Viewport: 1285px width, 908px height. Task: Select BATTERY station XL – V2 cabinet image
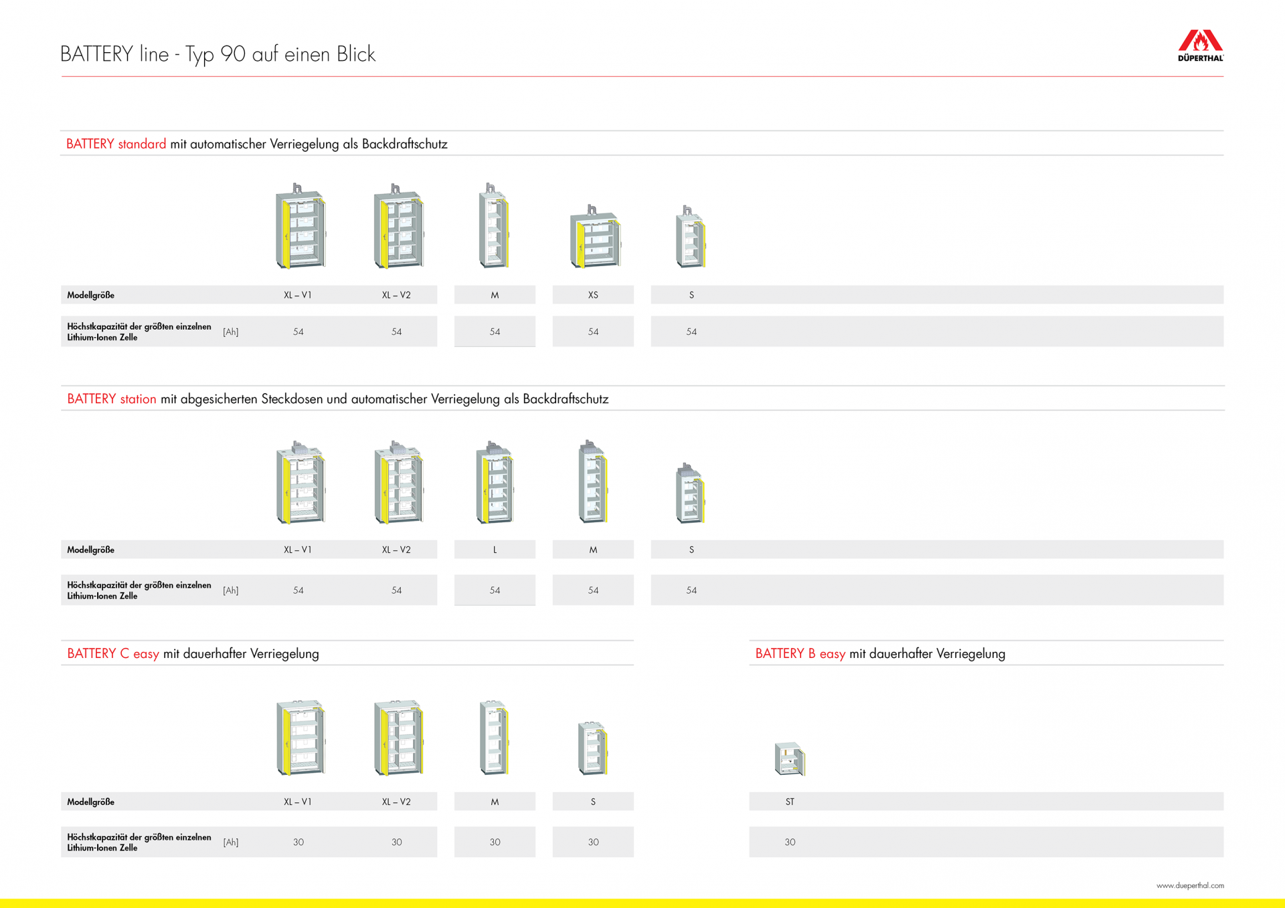399,482
